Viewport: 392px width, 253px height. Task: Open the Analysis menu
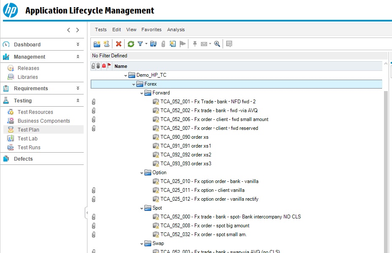click(x=176, y=30)
